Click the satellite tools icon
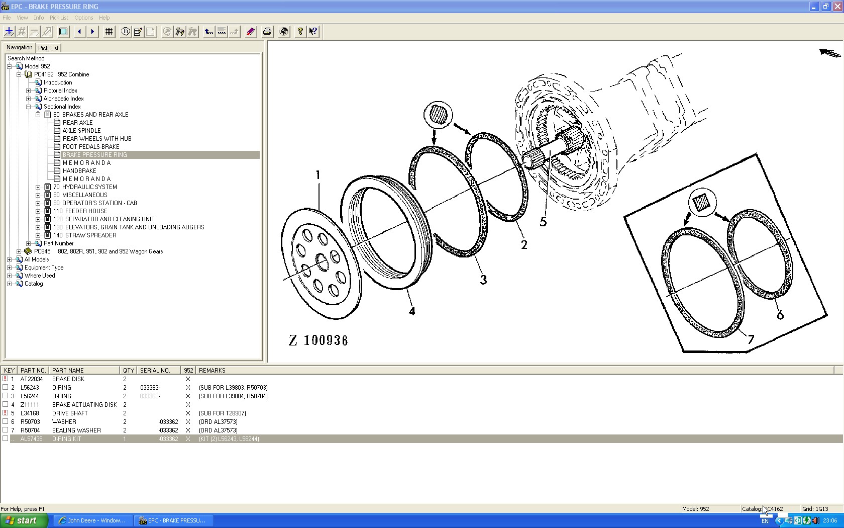Screen dimensions: 844x528 [x=180, y=32]
